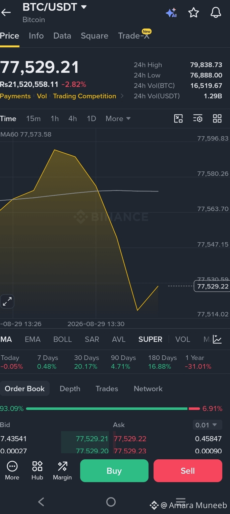Expand chart to fullscreen with arrows icon
The image size is (230, 514).
[x=7, y=301]
